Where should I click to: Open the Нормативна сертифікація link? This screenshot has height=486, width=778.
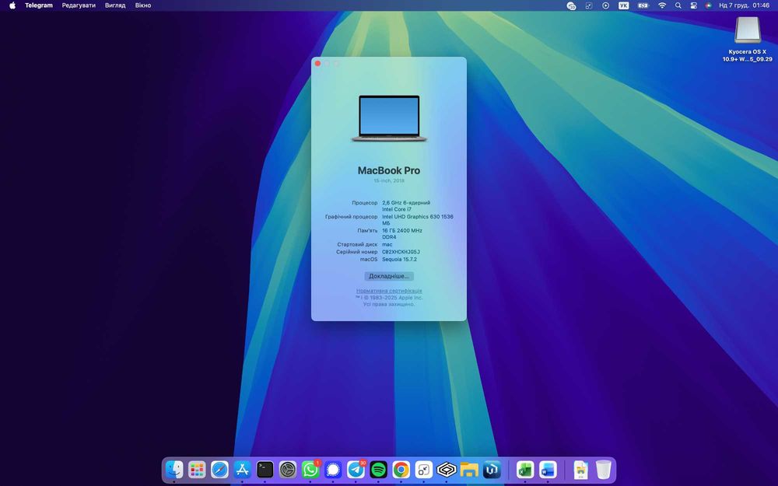click(389, 291)
